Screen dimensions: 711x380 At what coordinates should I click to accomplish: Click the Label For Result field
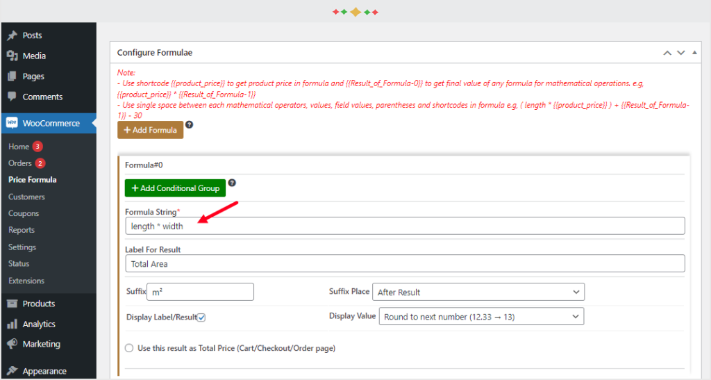pos(405,263)
